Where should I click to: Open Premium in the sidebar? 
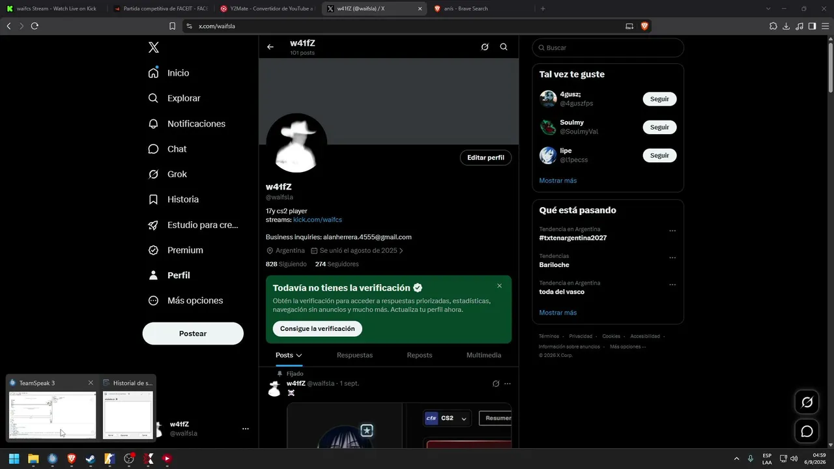point(175,250)
